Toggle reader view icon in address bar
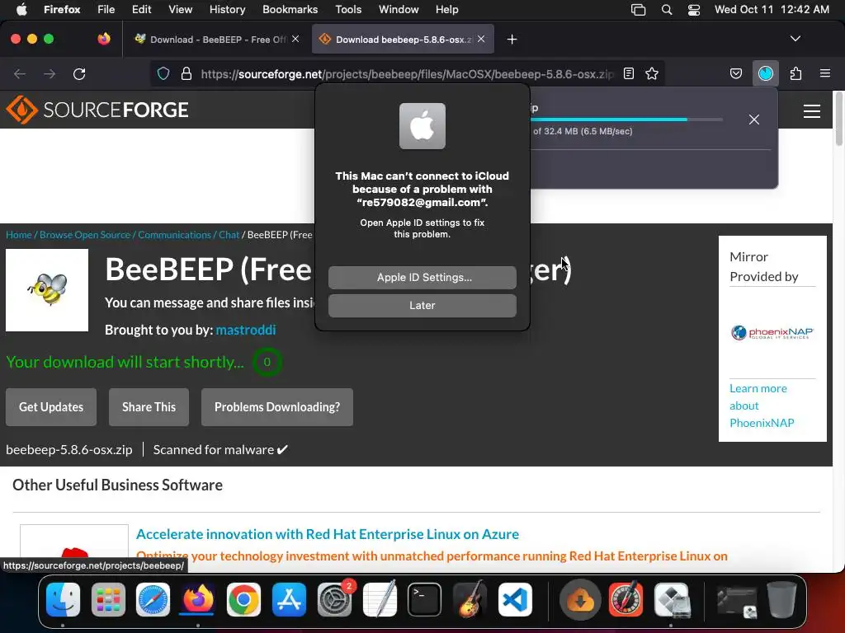This screenshot has height=633, width=845. point(628,73)
